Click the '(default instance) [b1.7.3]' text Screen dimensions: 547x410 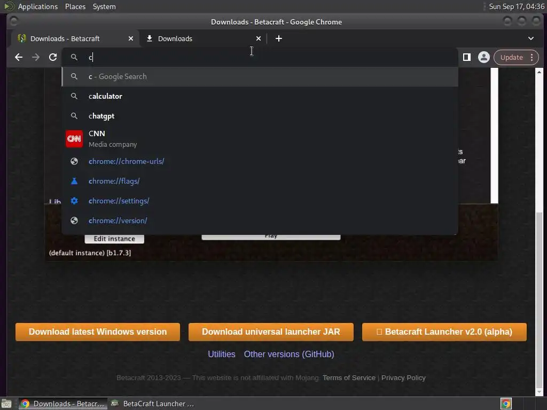click(x=90, y=253)
